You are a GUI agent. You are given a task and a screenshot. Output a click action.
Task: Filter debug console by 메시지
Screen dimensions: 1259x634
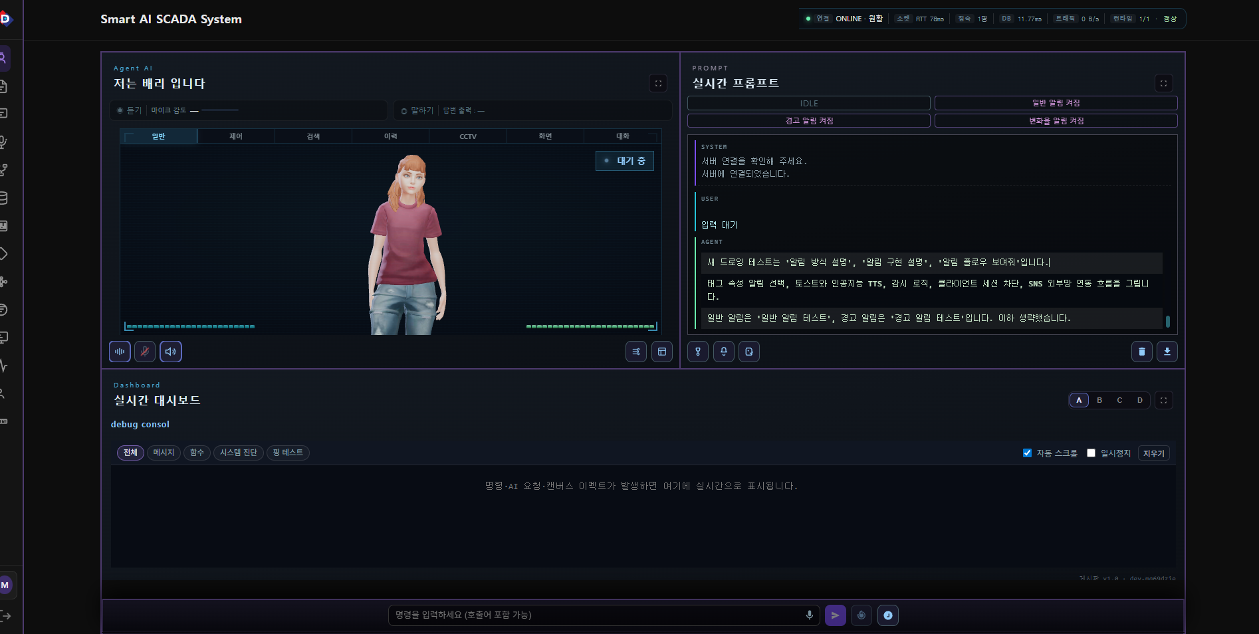click(x=164, y=453)
